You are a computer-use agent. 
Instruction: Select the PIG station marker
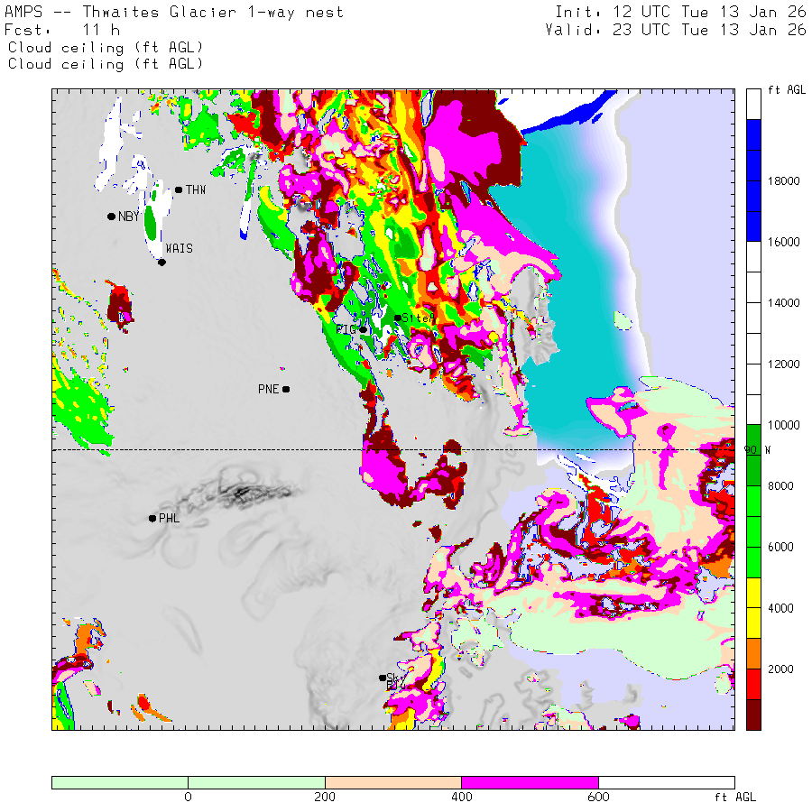coord(364,329)
